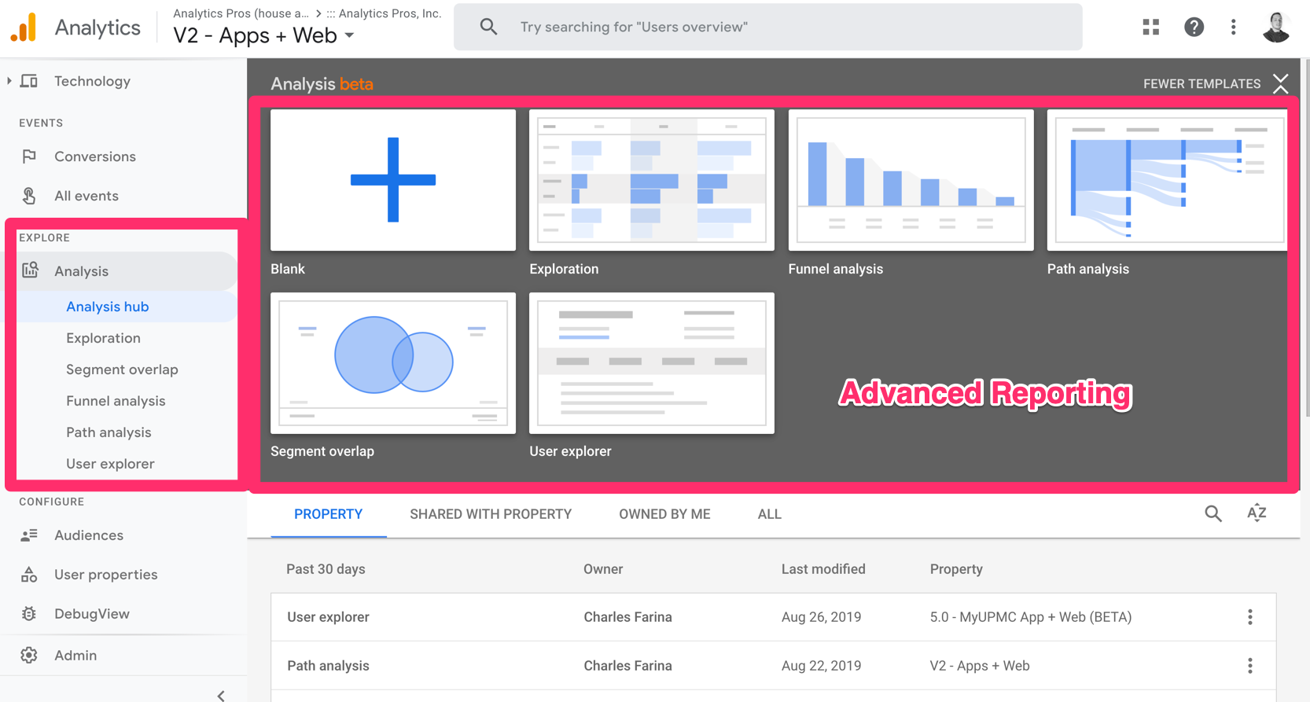Screen dimensions: 1310x702
Task: Open the User explorer analysis in table
Action: click(x=328, y=617)
